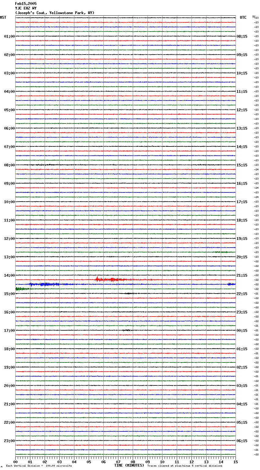Select the 19:00 MST row label
The image size is (260, 470).
[x=9, y=367]
